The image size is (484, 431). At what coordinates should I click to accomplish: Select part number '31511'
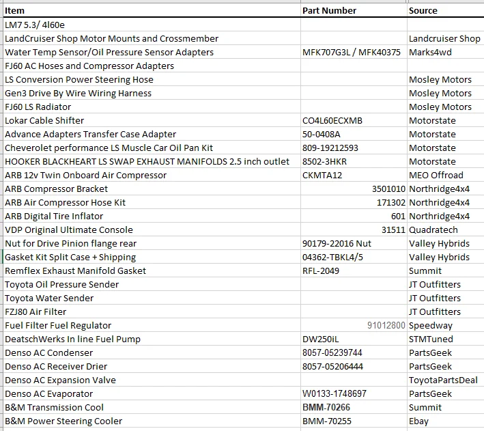click(354, 230)
